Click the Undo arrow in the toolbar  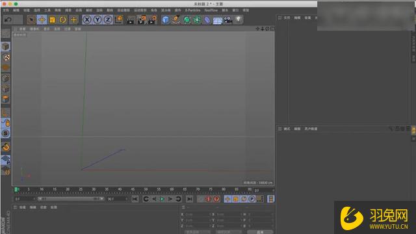tap(8, 19)
